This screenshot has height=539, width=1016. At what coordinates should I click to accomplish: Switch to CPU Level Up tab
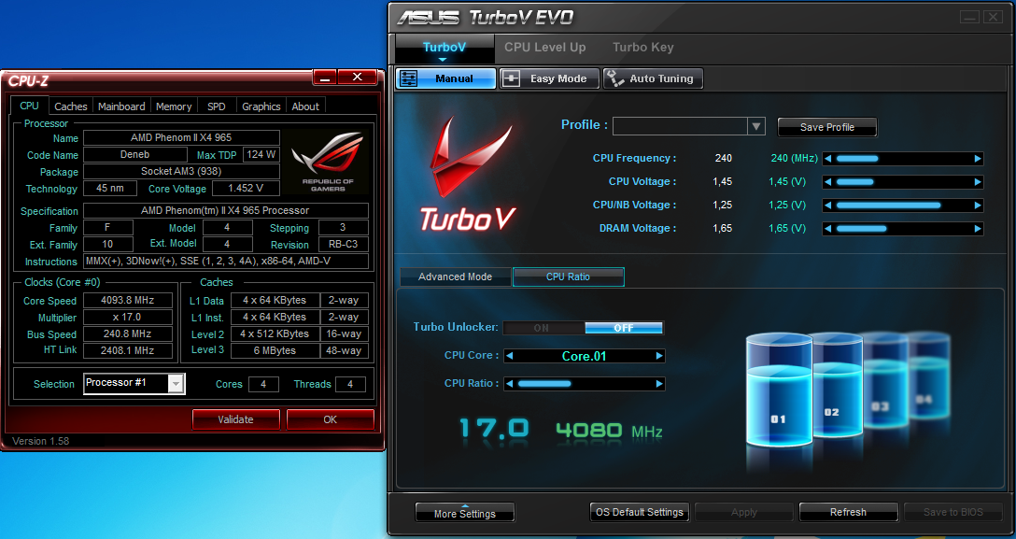pos(545,48)
